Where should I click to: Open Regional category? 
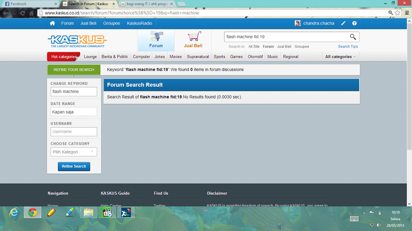pyautogui.click(x=291, y=57)
